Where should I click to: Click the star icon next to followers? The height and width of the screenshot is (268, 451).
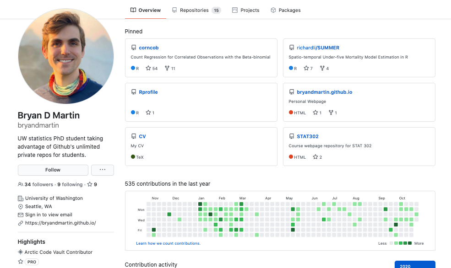click(90, 184)
